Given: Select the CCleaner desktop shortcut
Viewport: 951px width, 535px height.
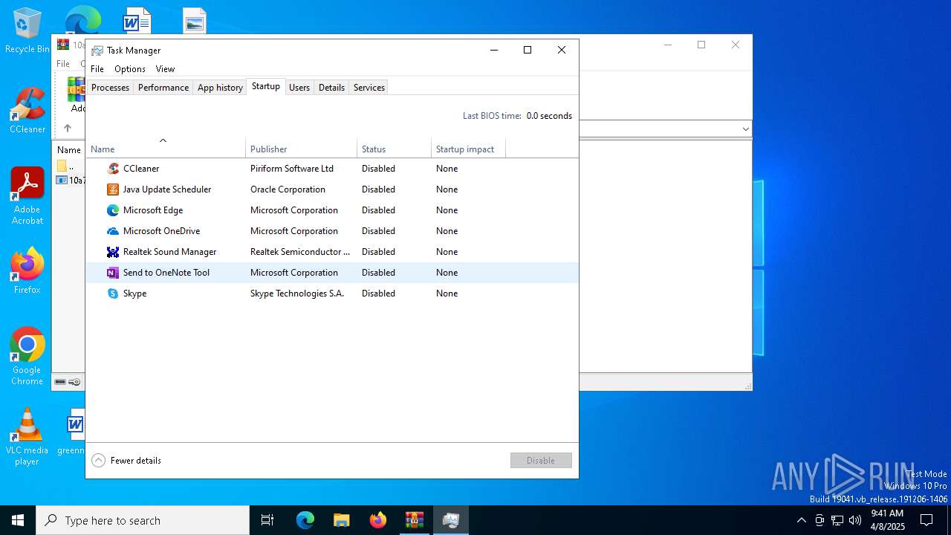Looking at the screenshot, I should [27, 111].
